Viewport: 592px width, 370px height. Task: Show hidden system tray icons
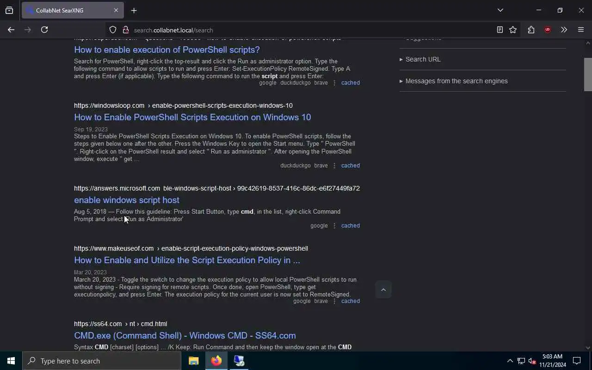(510, 361)
